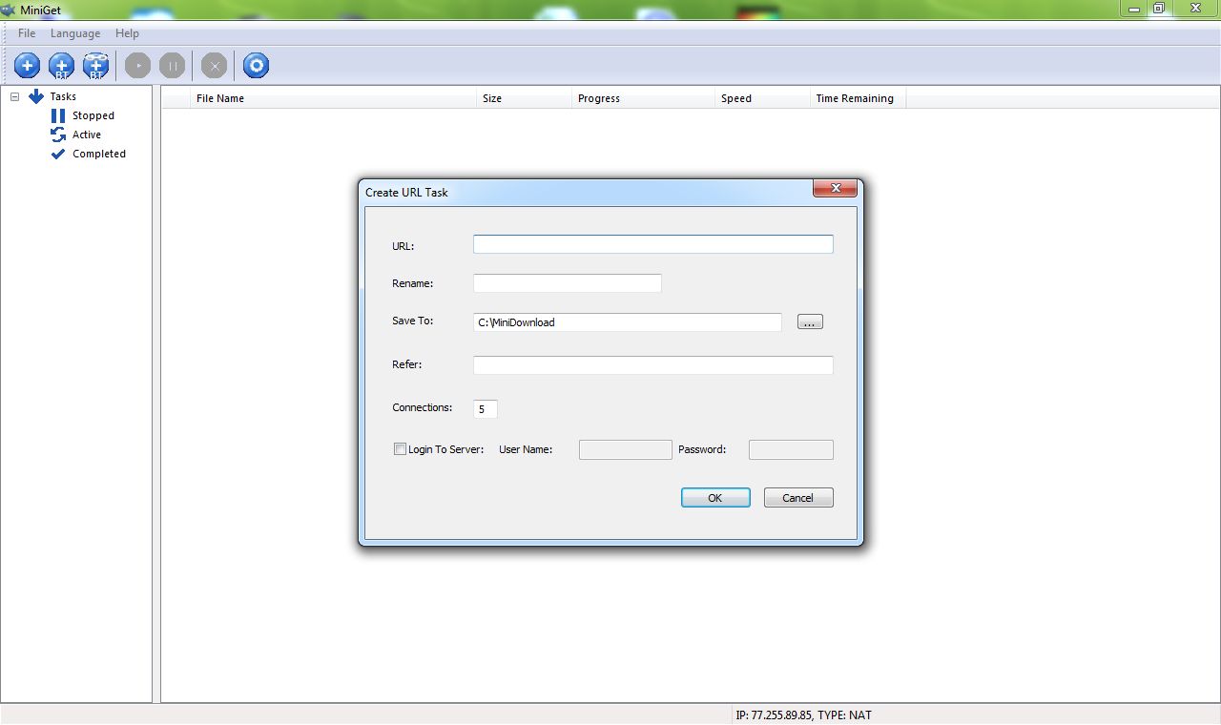This screenshot has height=725, width=1221.
Task: Minimize the MiniGet window
Action: tap(1134, 9)
